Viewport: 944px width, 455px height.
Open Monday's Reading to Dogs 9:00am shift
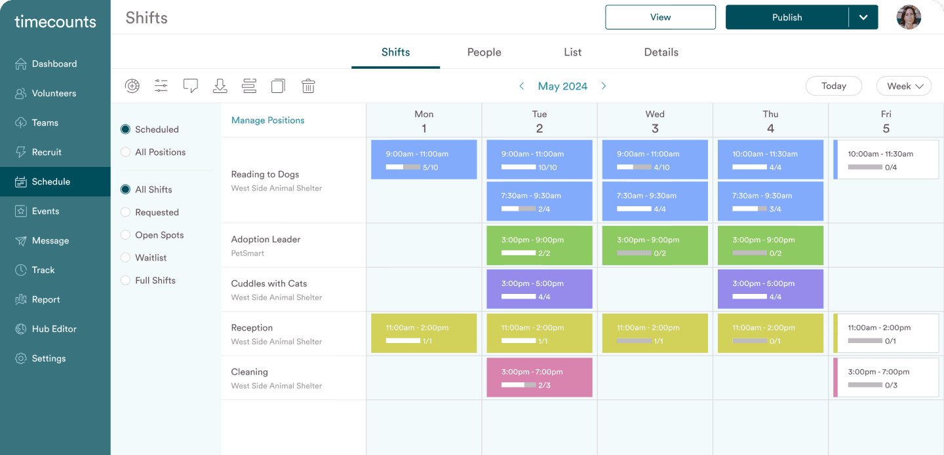423,160
